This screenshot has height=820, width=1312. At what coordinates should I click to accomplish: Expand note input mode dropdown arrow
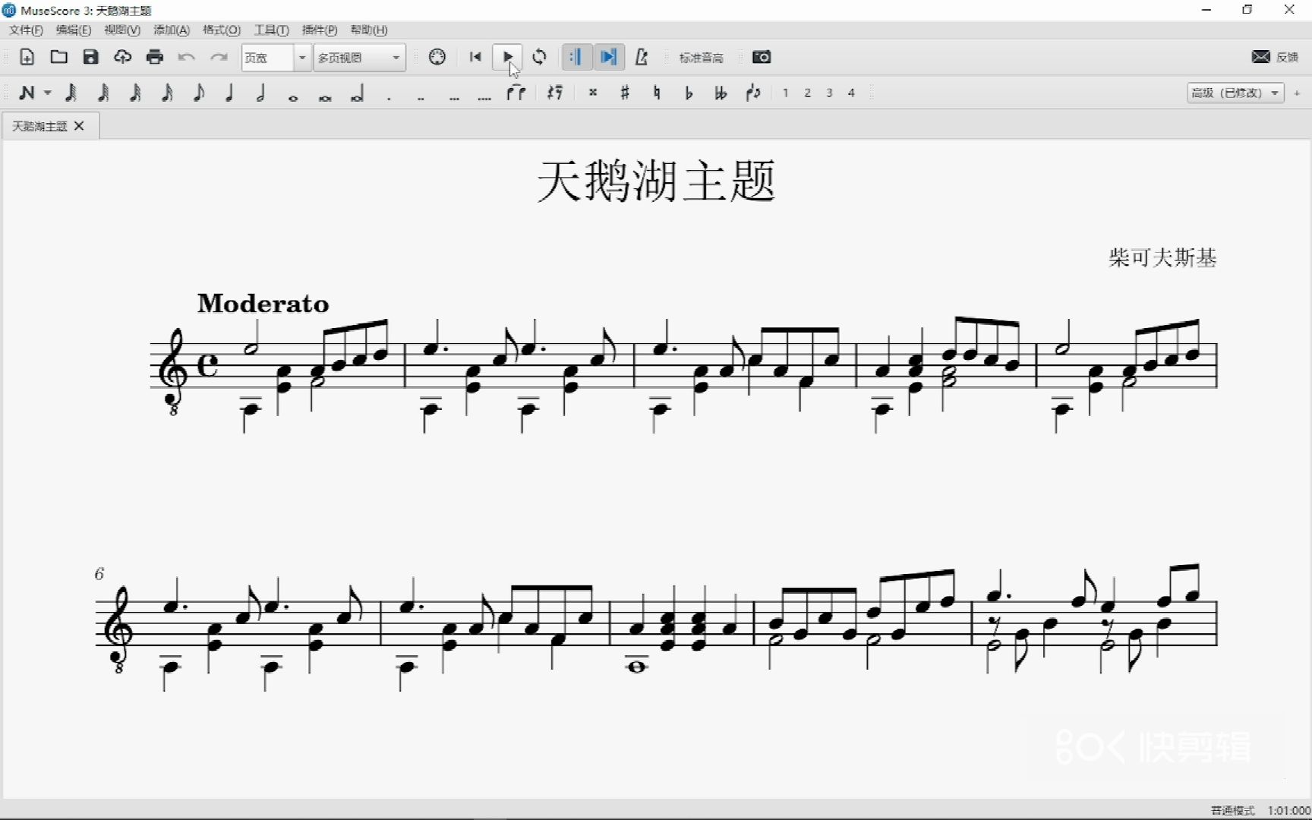pyautogui.click(x=47, y=93)
